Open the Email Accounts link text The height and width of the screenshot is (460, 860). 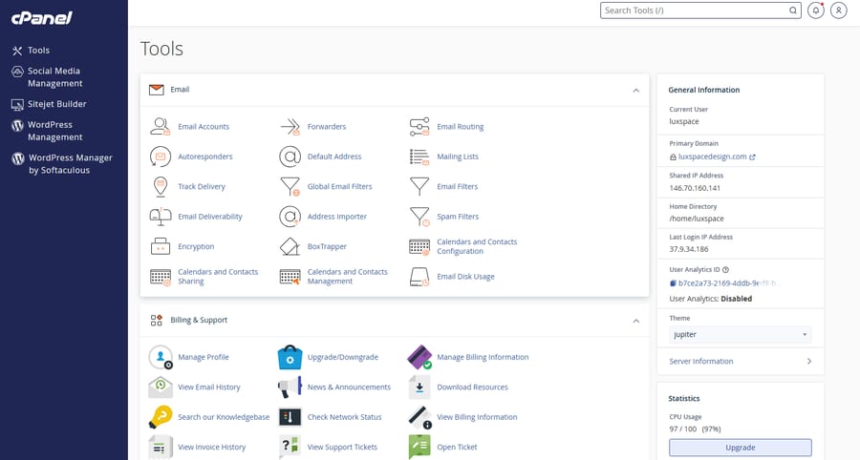click(x=204, y=127)
